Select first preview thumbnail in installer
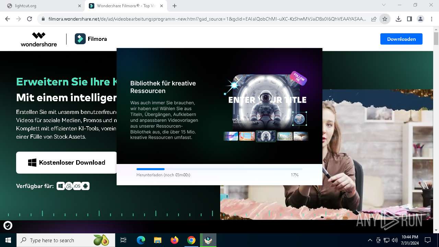 (230, 136)
